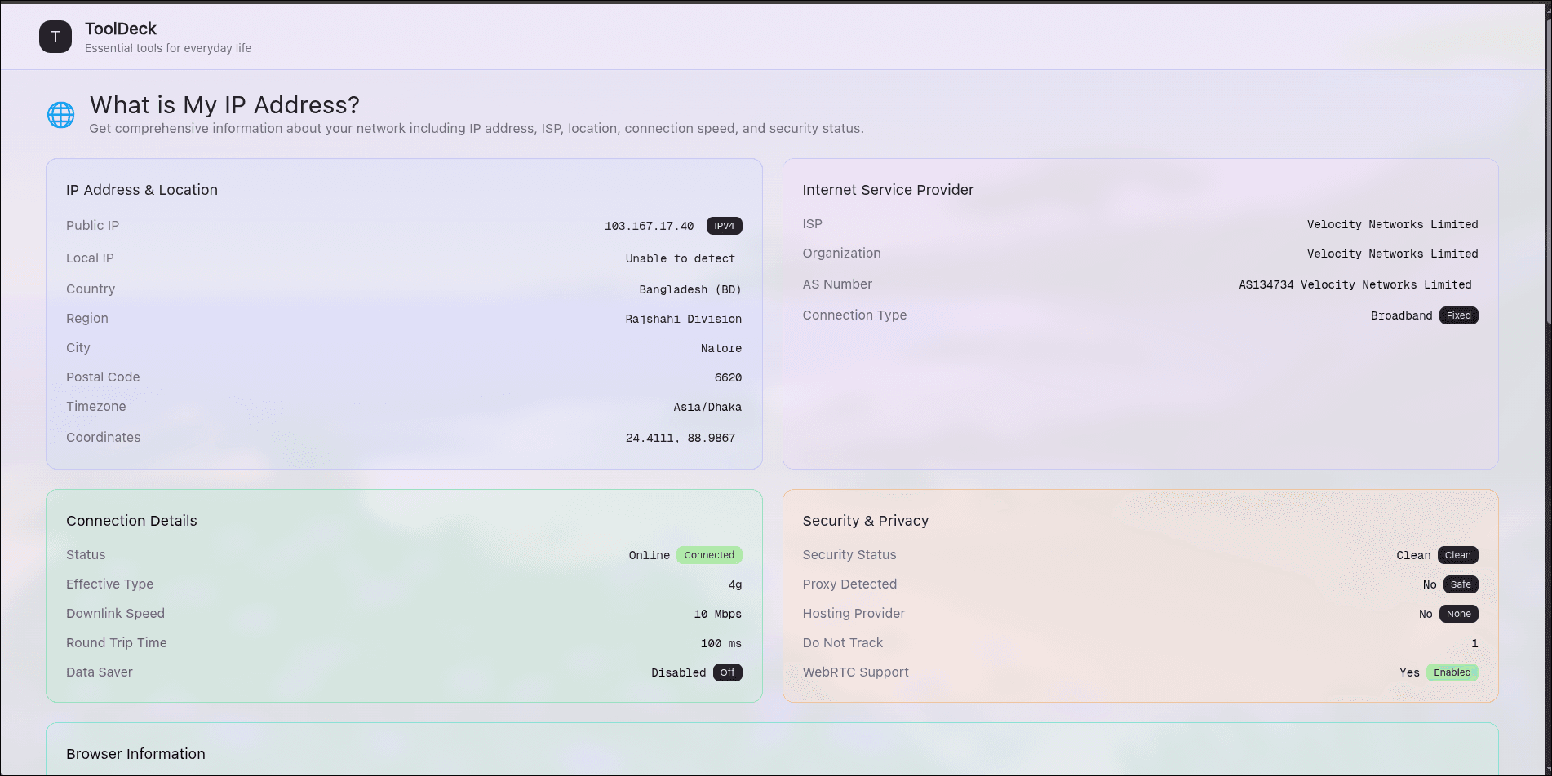Click the Organization value Velocity Networks Limited
The width and height of the screenshot is (1552, 776).
1392,254
